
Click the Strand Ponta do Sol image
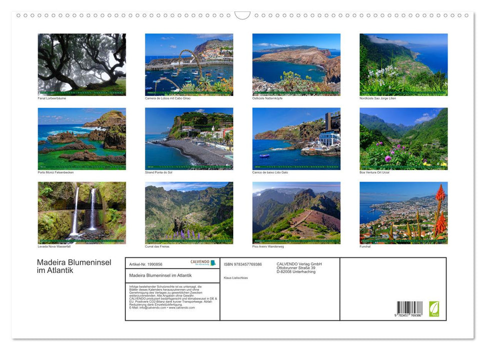click(189, 138)
